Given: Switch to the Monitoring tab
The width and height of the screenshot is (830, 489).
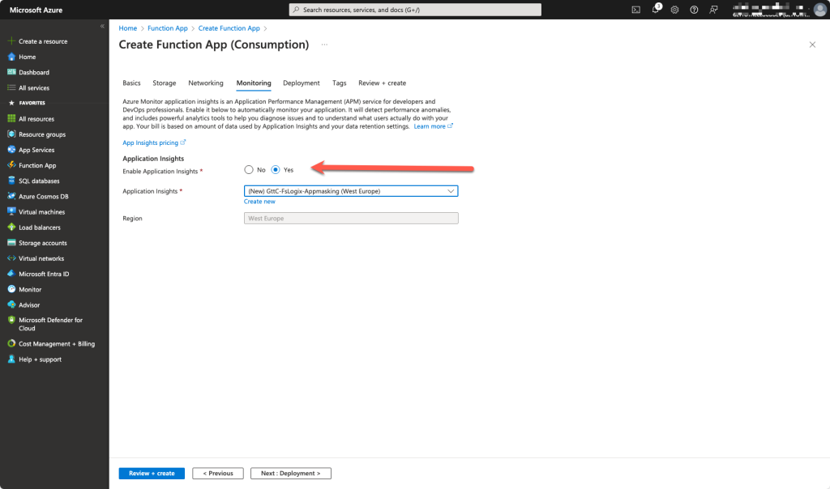Looking at the screenshot, I should click(x=254, y=83).
